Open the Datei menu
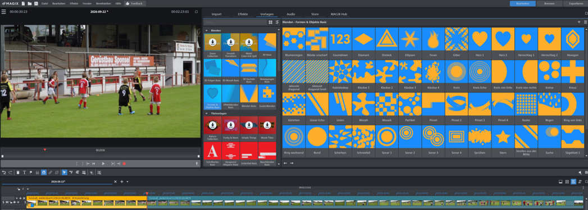Viewport: 588px width, 210px height. click(44, 3)
